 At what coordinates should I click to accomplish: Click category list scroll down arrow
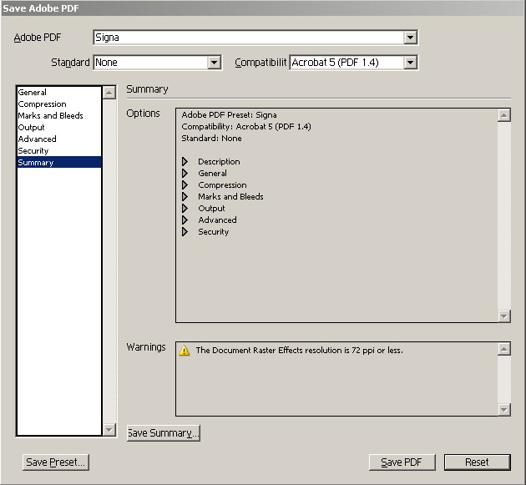pos(109,430)
